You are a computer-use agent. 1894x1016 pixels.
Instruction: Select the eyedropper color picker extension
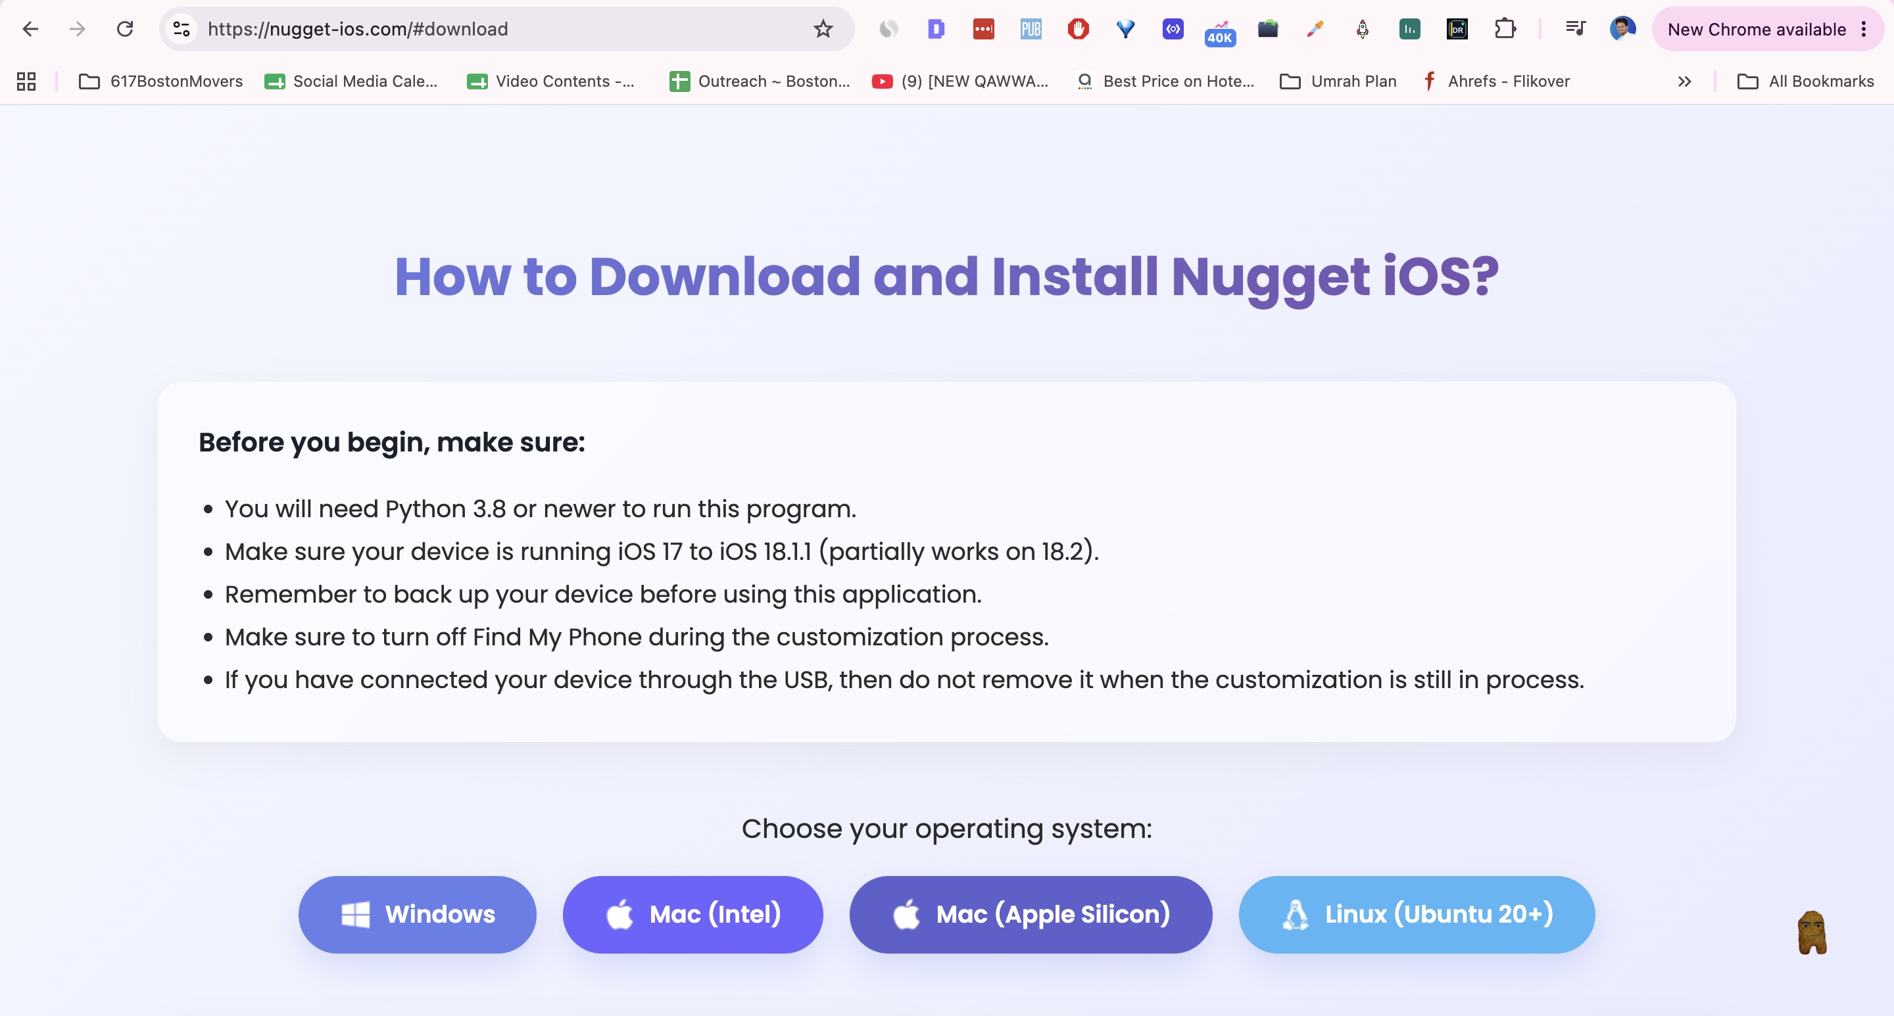click(1315, 29)
